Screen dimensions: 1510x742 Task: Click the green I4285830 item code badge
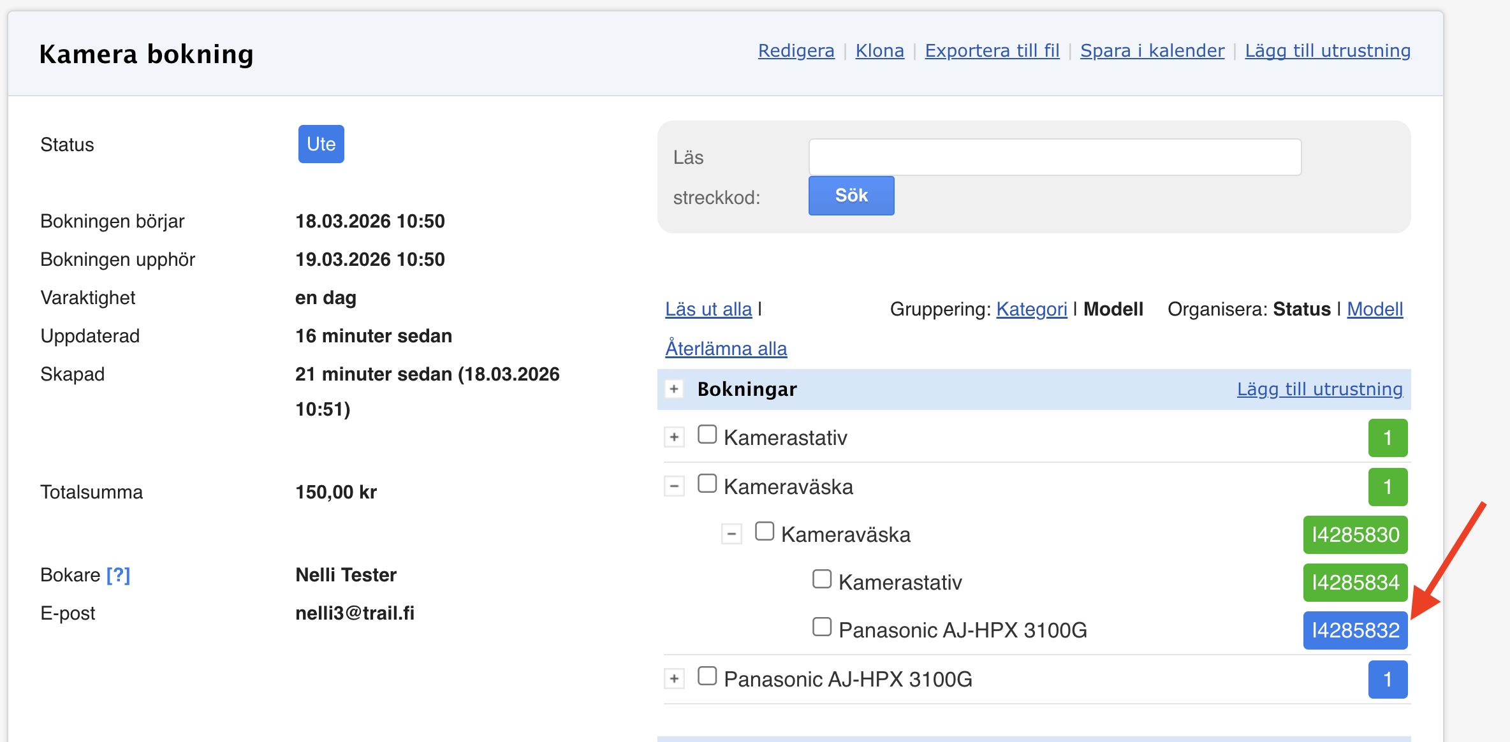pos(1355,535)
